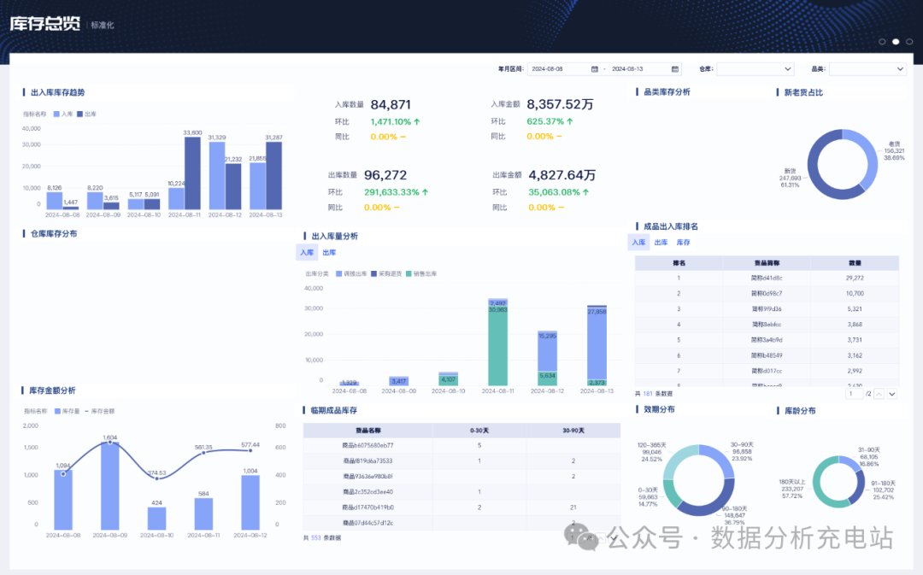This screenshot has width=923, height=575.
Task: Select row 简称9f9d36 in ranking table
Action: tap(767, 309)
